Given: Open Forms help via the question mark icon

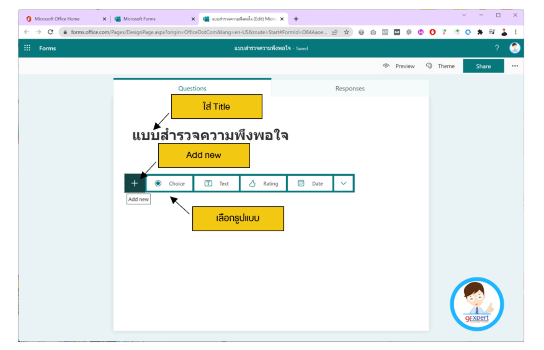Looking at the screenshot, I should pyautogui.click(x=497, y=48).
